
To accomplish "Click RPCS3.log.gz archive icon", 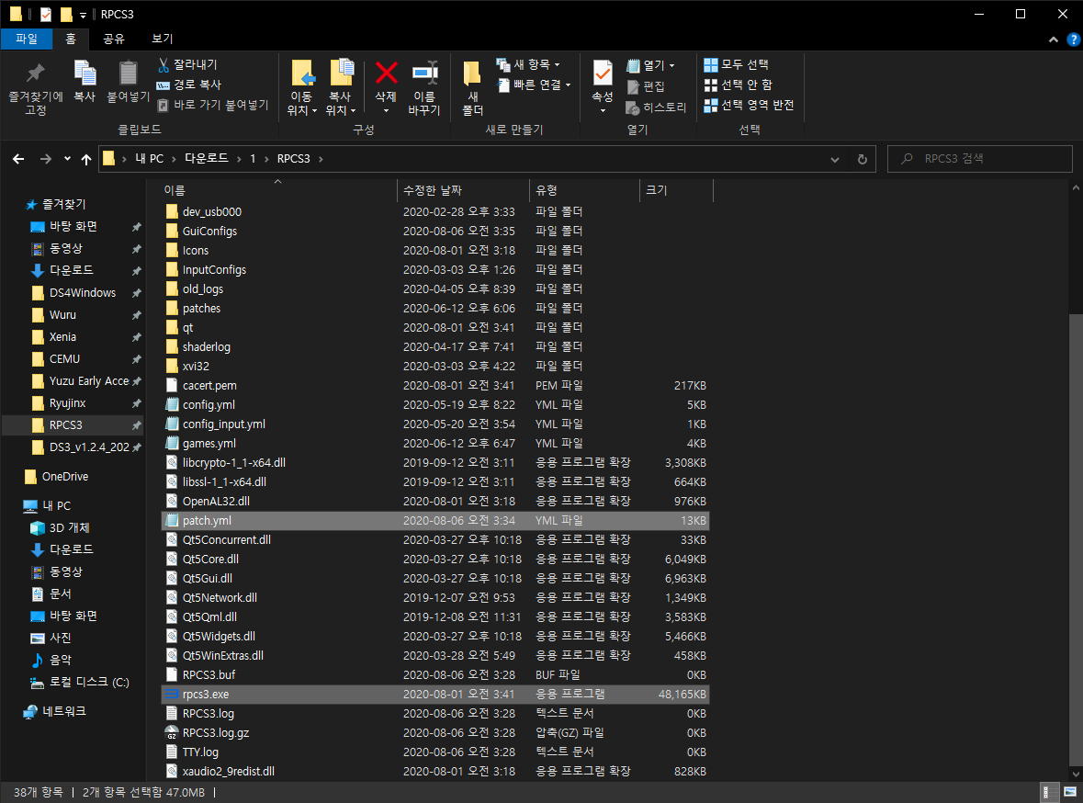I will (172, 733).
